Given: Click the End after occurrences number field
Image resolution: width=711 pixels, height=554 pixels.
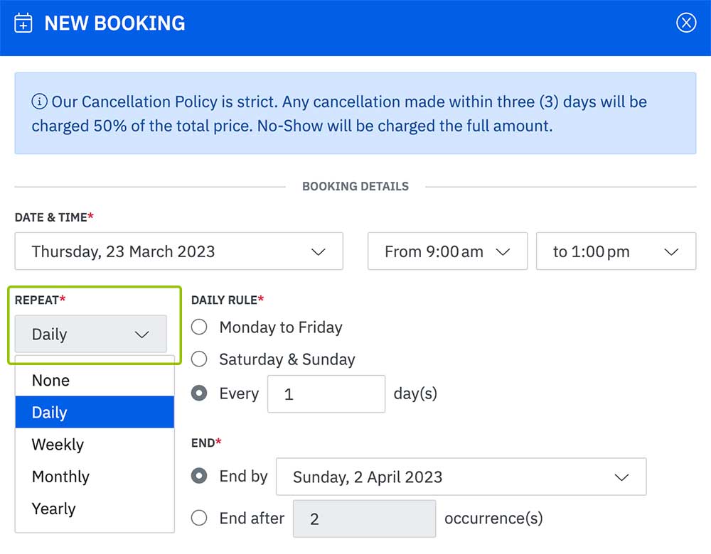Looking at the screenshot, I should [364, 519].
